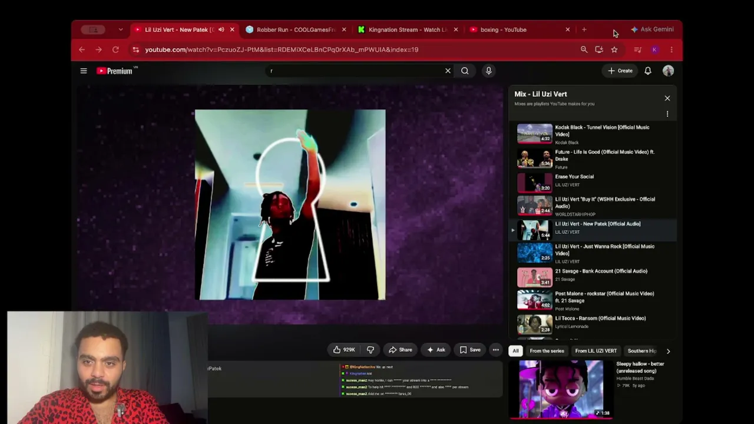Go forward in browser history
754x424 pixels.
point(98,49)
